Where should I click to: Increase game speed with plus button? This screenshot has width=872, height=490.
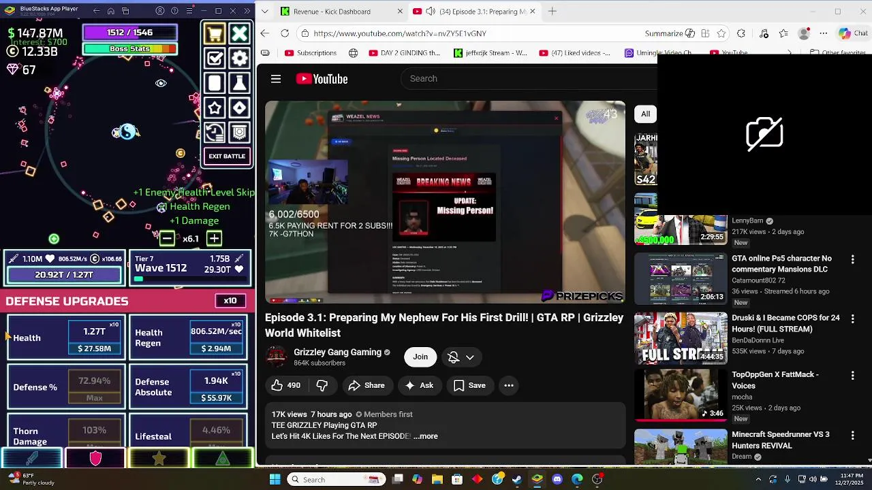pyautogui.click(x=214, y=238)
